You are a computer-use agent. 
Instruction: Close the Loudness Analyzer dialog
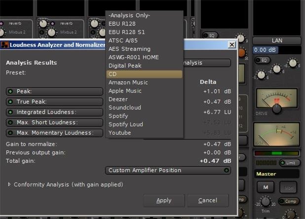pos(231,45)
